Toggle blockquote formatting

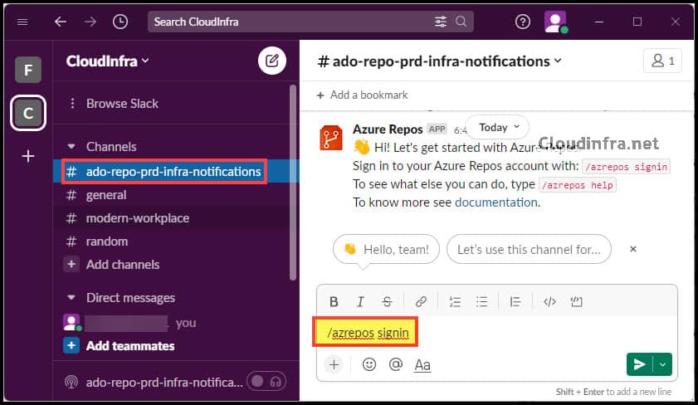515,302
